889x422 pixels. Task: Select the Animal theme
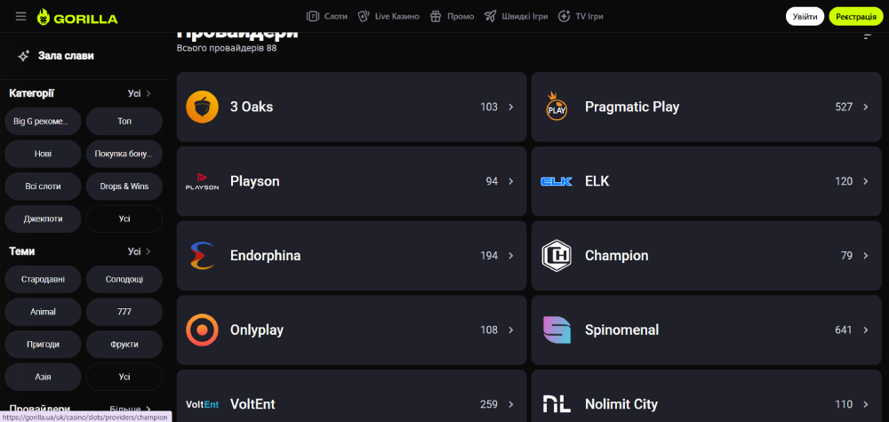[x=43, y=312]
